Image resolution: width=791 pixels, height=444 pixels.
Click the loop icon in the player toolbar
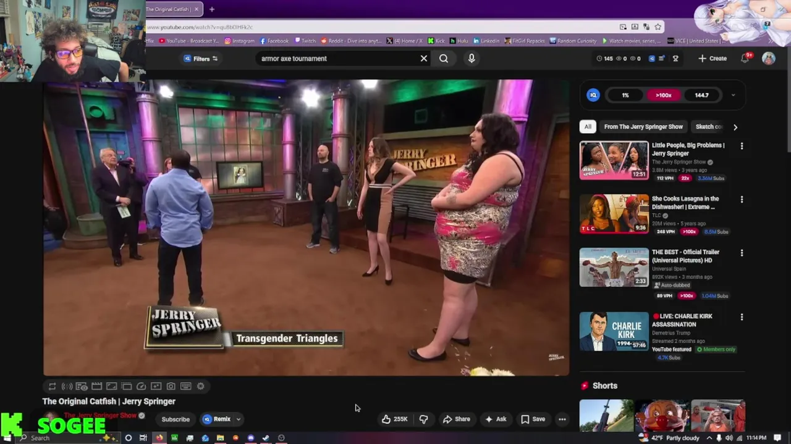52,386
